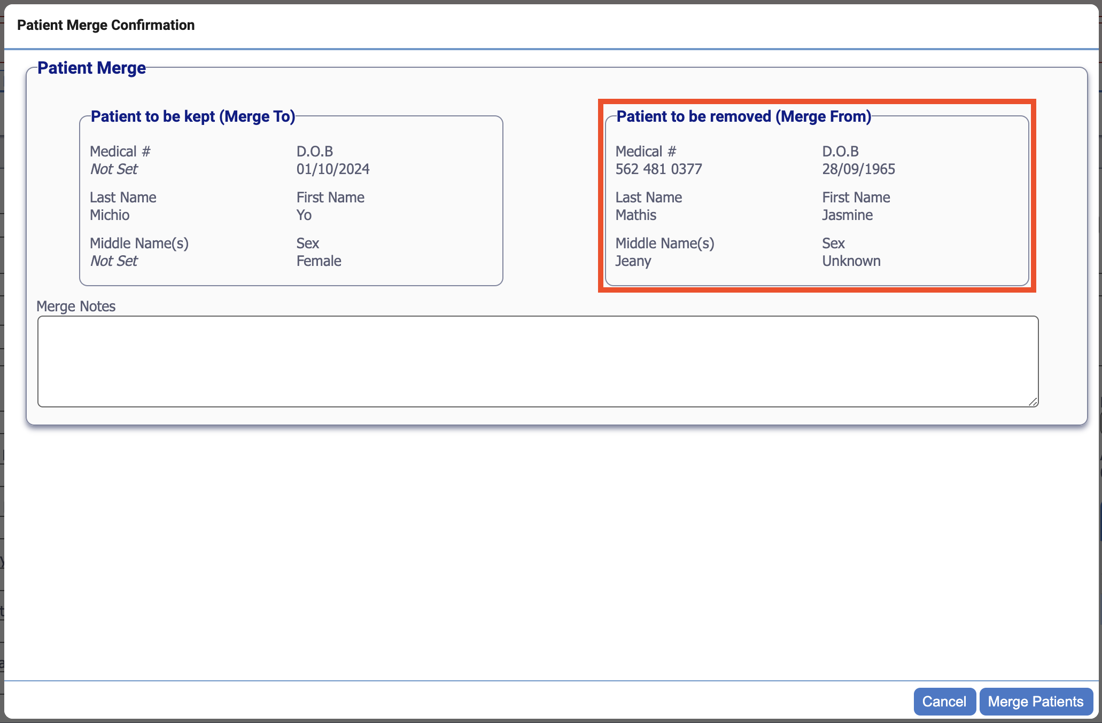Click the Patient Merge Confirmation title

coord(106,25)
